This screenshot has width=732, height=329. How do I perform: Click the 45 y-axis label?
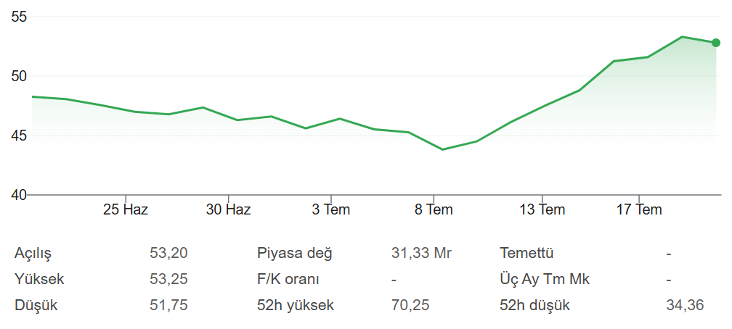click(x=19, y=136)
